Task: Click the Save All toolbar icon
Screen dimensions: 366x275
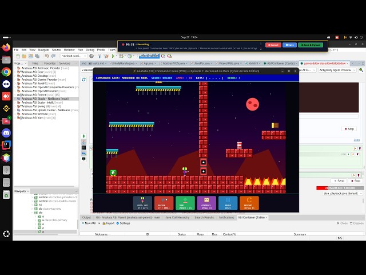Action: (x=37, y=56)
